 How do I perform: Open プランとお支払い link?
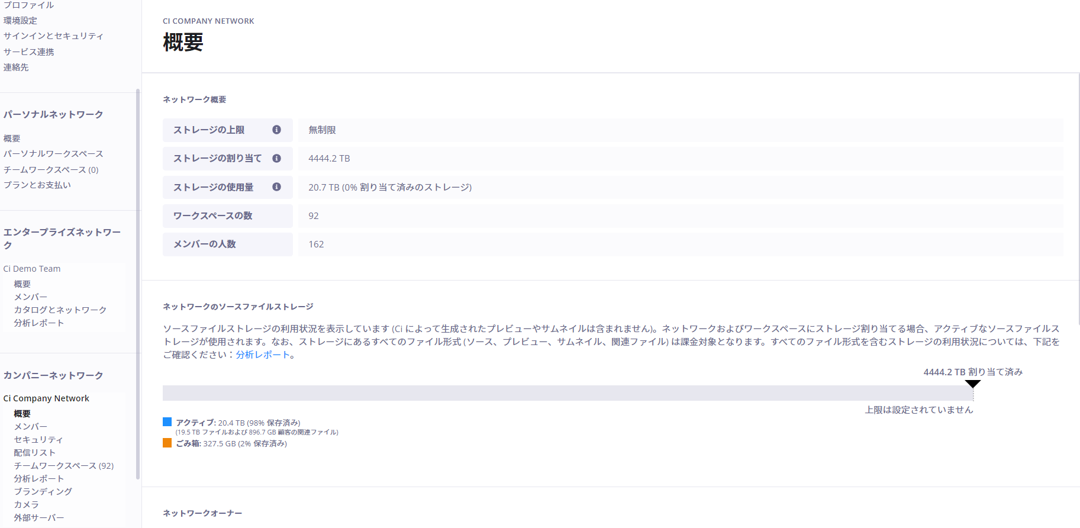(37, 185)
